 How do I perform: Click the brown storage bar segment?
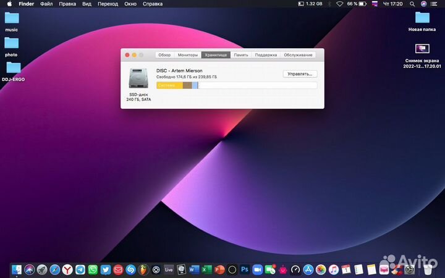(x=187, y=85)
